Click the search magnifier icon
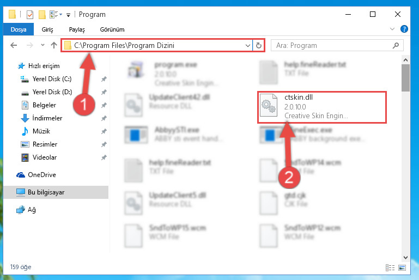Viewport: 419px width, 280px height. tap(396, 45)
